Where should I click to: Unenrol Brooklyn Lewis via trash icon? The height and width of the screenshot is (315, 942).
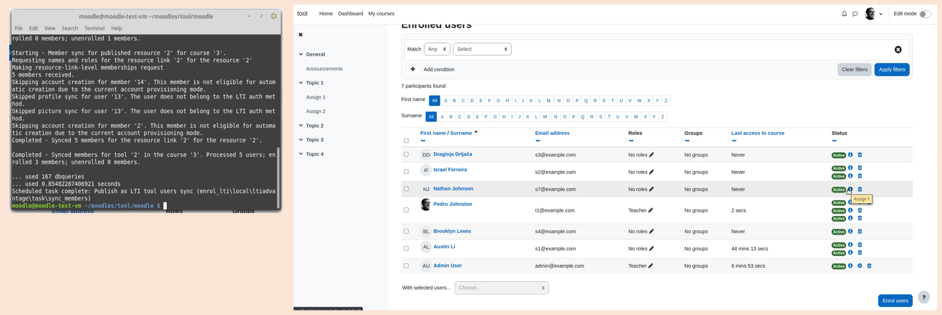(860, 232)
